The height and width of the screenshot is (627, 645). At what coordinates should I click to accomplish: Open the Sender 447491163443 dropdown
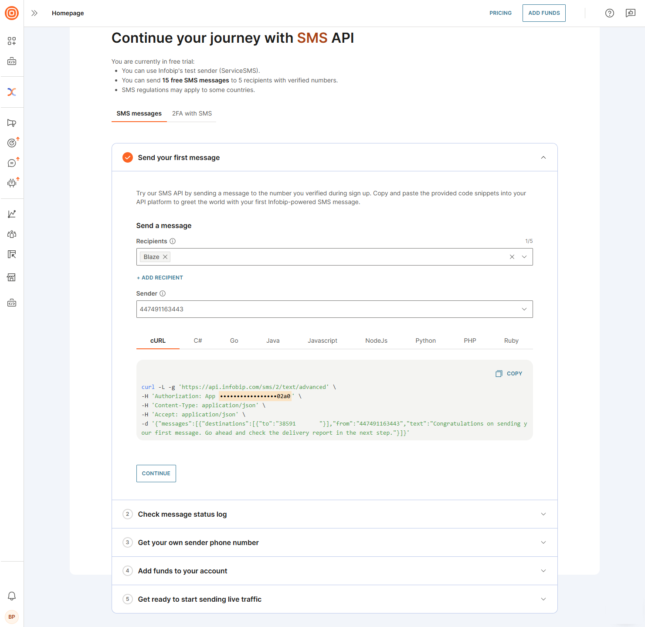tap(335, 309)
